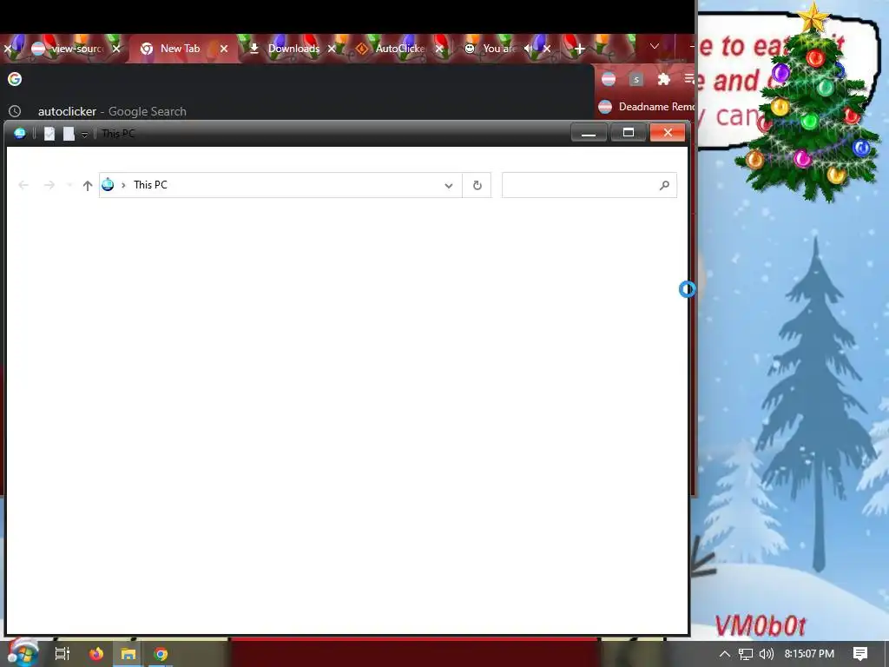The height and width of the screenshot is (667, 889).
Task: Open the Deadname Remover bookmark
Action: [x=646, y=107]
